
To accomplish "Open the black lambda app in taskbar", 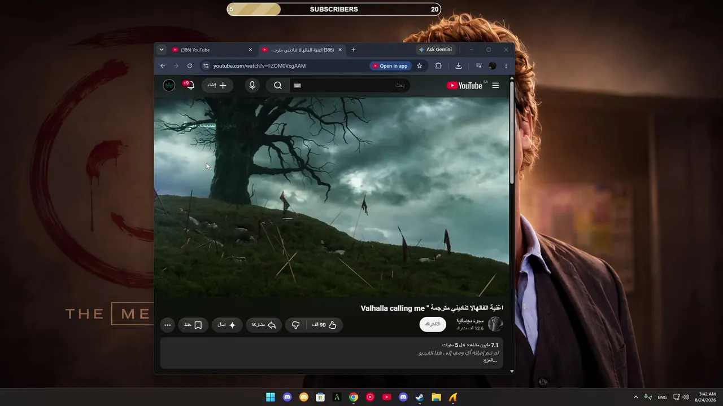I will click(337, 397).
